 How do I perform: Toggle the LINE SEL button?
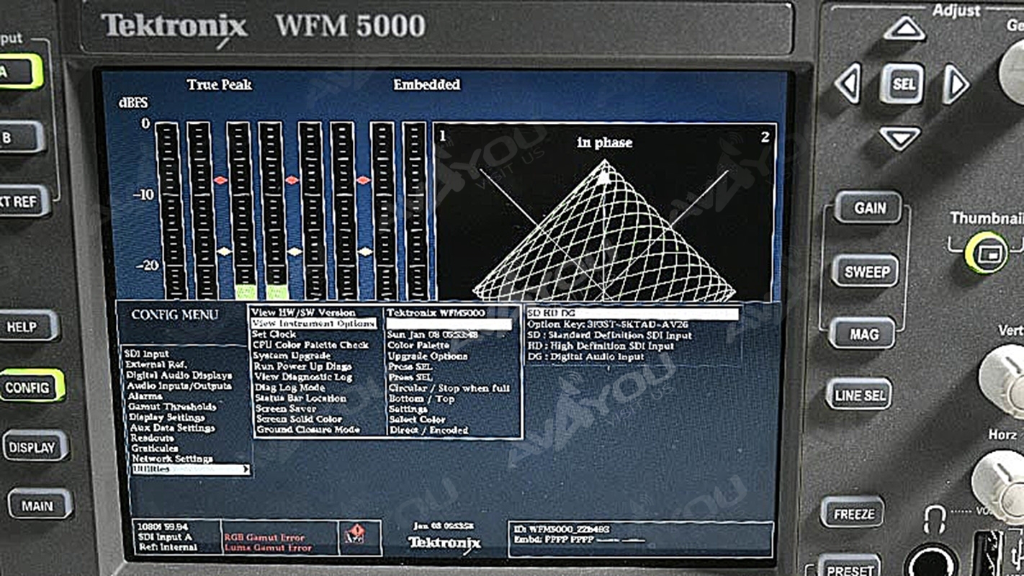(x=859, y=395)
